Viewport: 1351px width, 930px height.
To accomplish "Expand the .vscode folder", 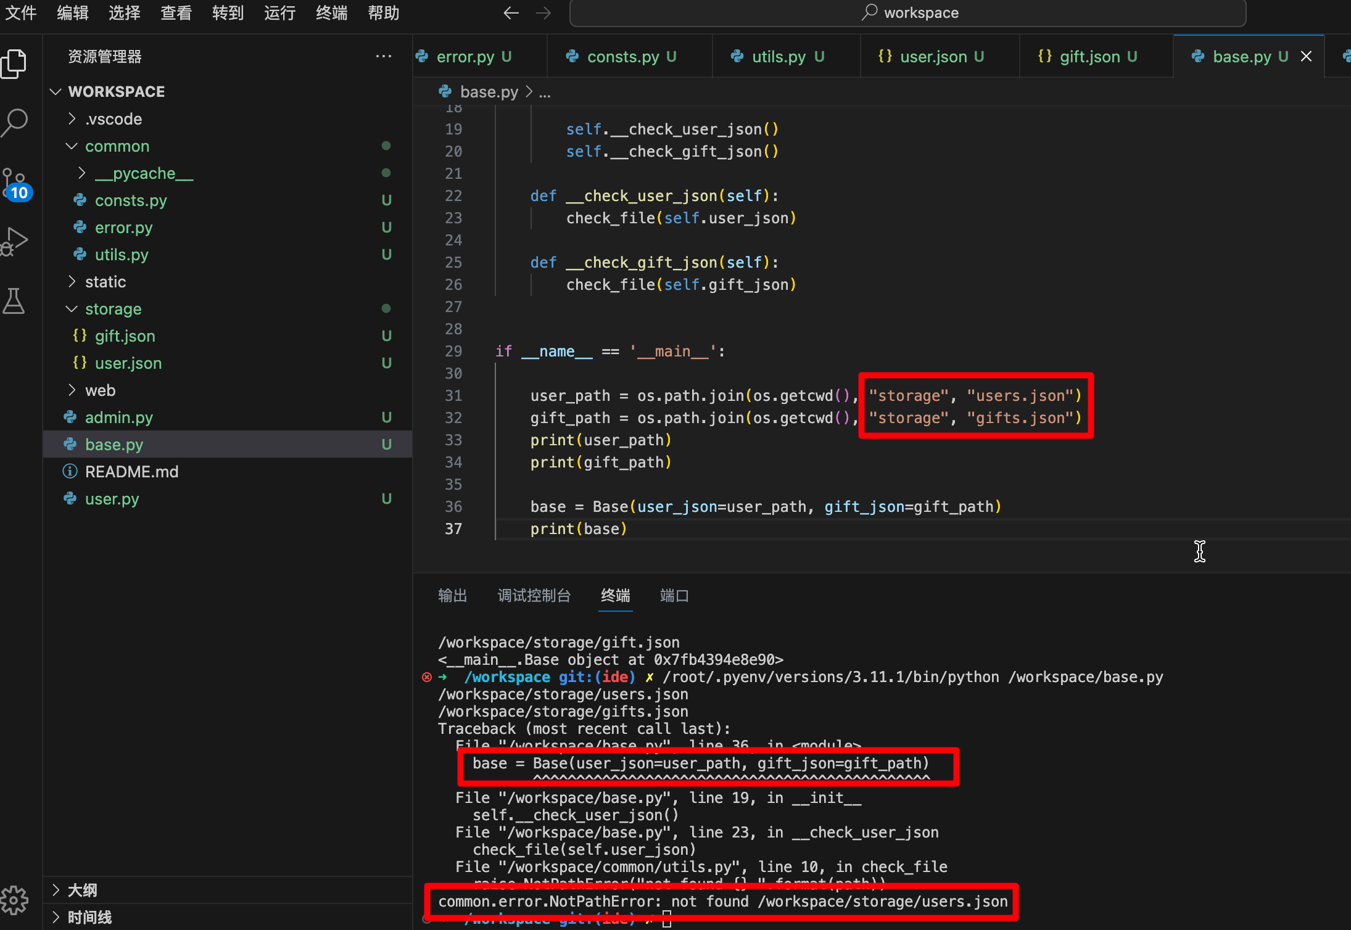I will [x=228, y=119].
